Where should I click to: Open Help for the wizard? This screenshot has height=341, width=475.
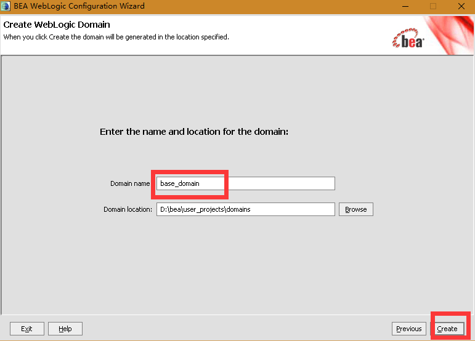coord(65,329)
